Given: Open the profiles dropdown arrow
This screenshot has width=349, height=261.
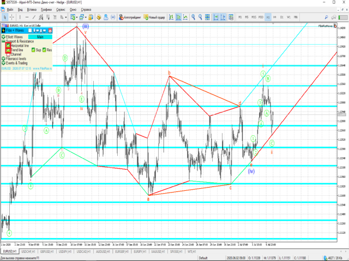Looking at the screenshot, I should click(x=86, y=17).
